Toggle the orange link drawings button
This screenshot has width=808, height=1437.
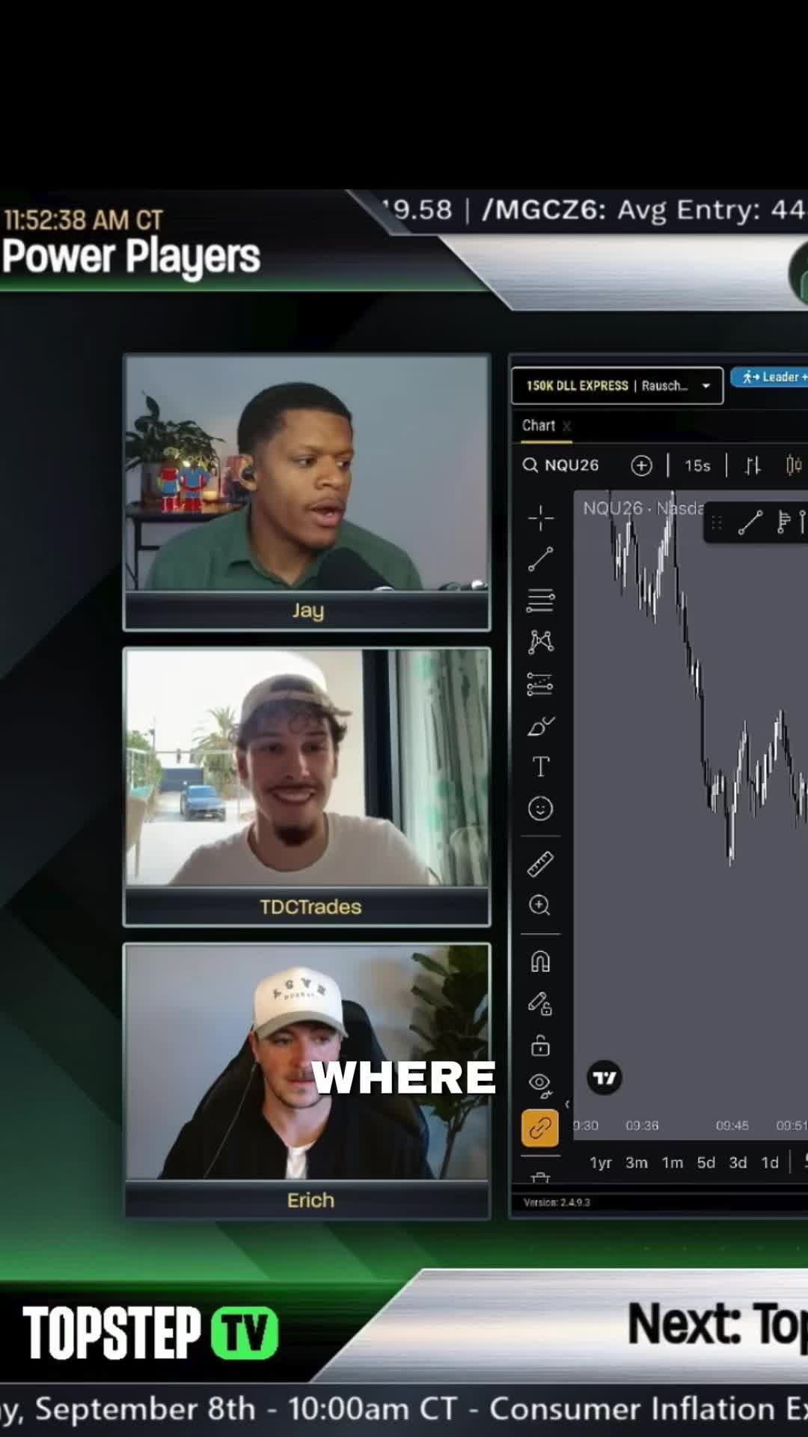tap(540, 1128)
